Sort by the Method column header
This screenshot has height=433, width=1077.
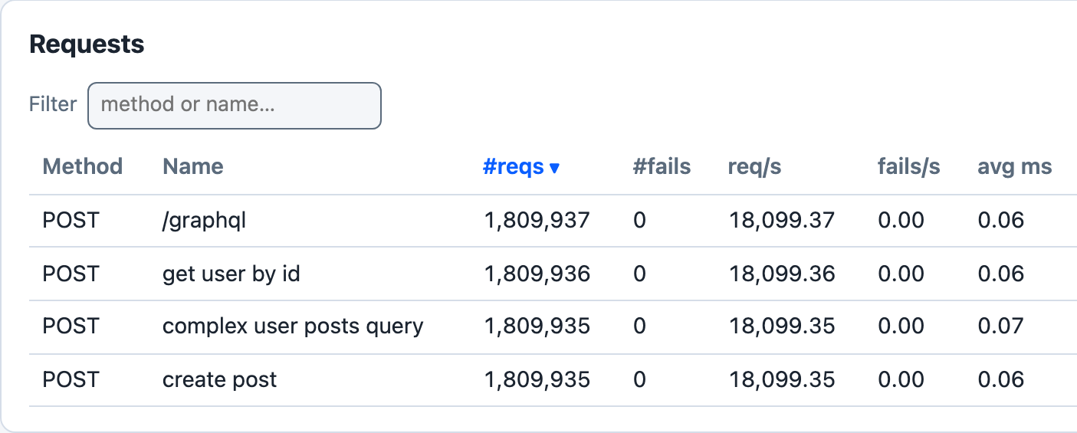pyautogui.click(x=83, y=167)
